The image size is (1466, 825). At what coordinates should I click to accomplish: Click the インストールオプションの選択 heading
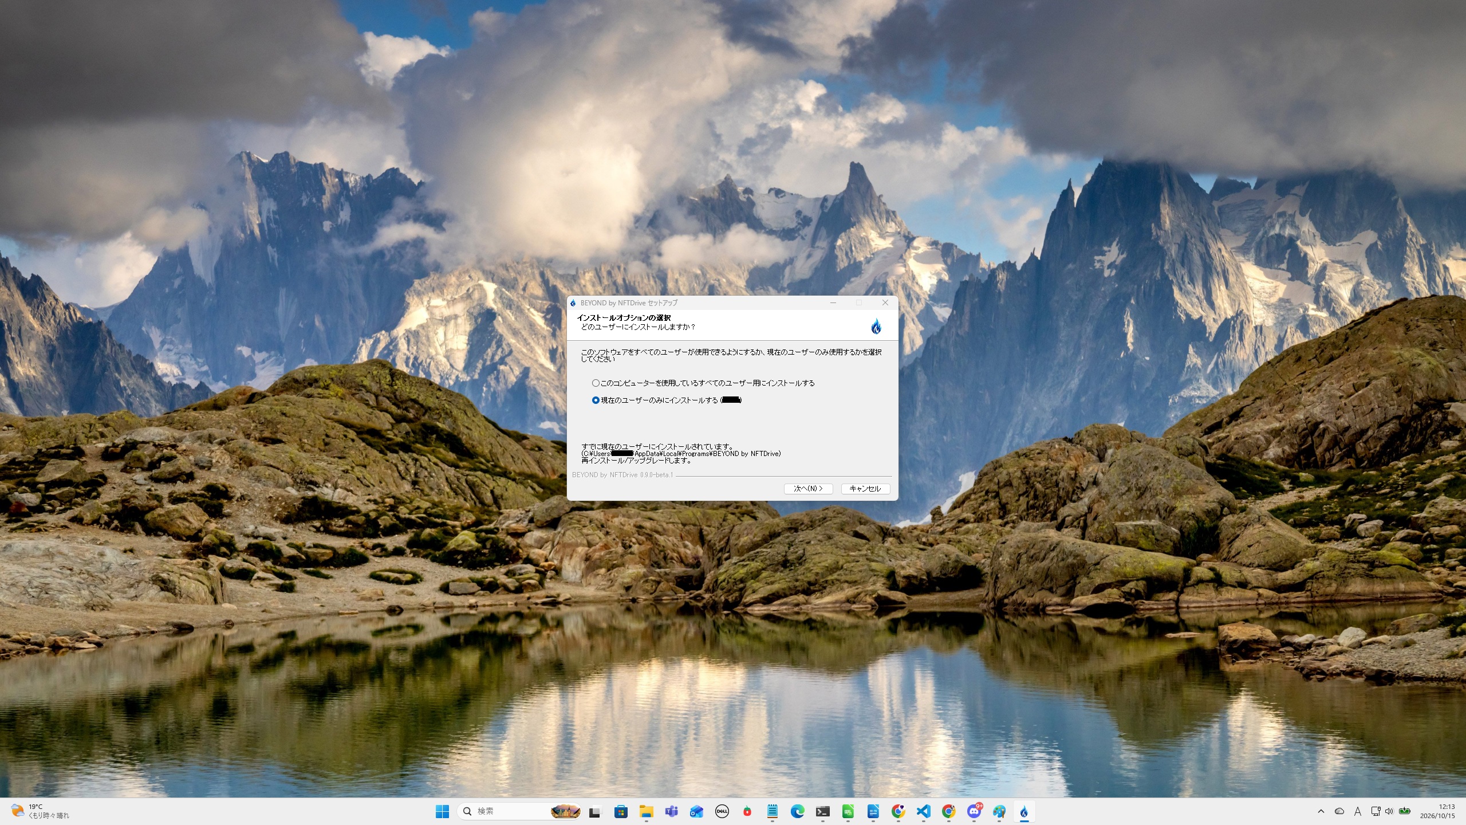(624, 317)
